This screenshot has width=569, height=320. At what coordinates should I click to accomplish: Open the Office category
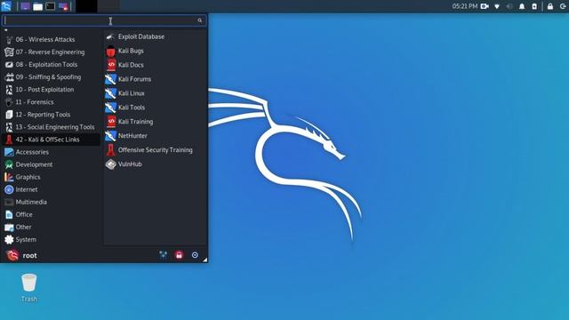point(51,215)
